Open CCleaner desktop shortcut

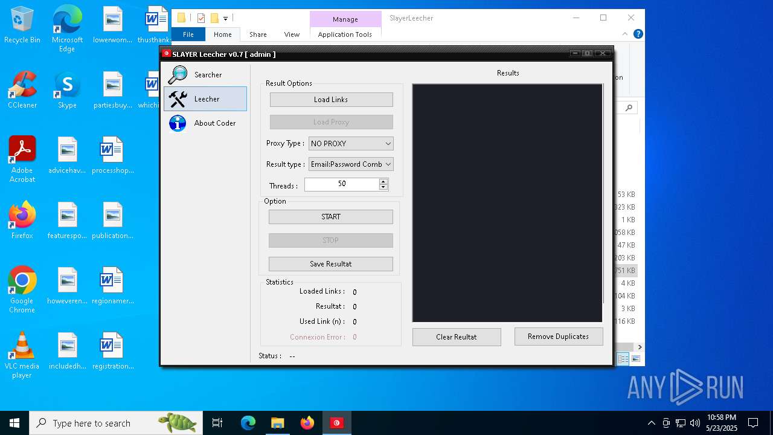click(22, 90)
